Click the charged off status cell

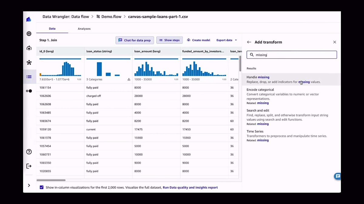tap(108, 96)
